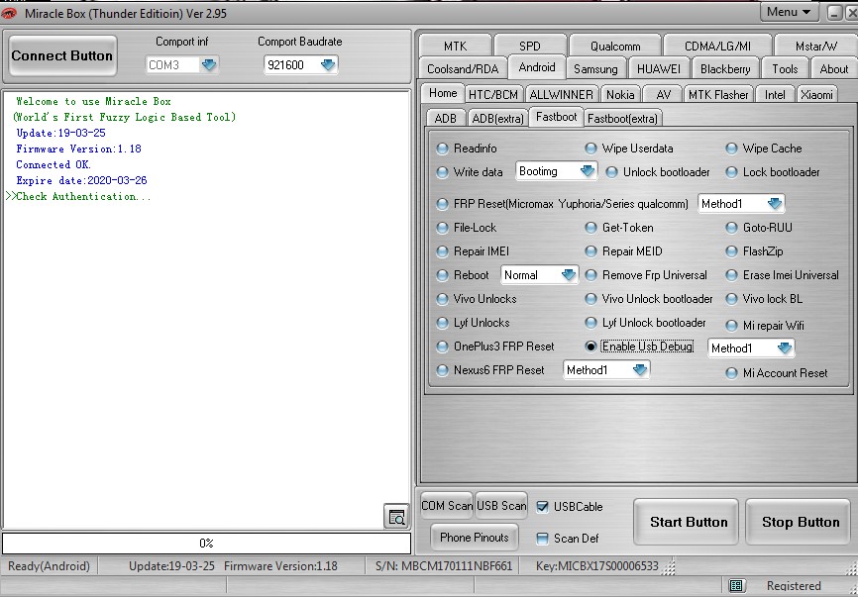Click the COM Scan button
This screenshot has height=597, width=858.
click(x=447, y=506)
